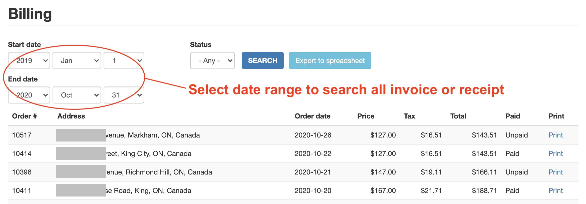Click the SEARCH button
The image size is (586, 204).
point(262,60)
